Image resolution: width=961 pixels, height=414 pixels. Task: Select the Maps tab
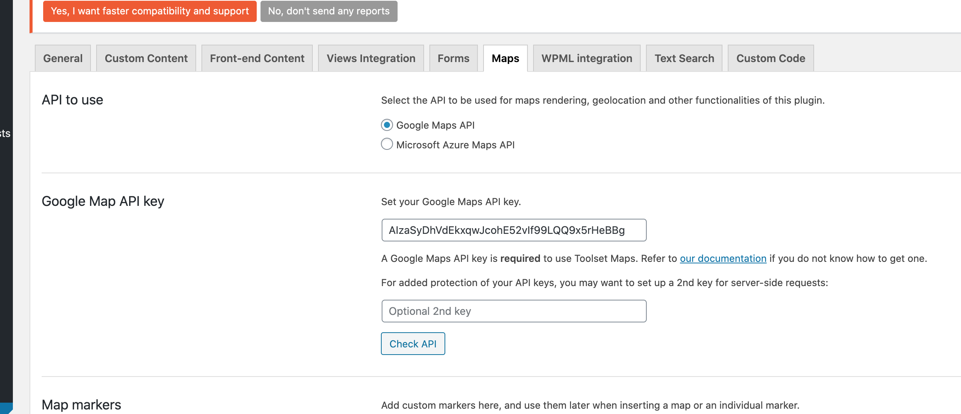click(505, 58)
